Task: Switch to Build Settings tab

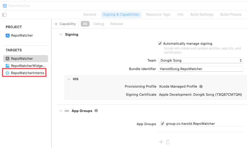Action: point(202,15)
